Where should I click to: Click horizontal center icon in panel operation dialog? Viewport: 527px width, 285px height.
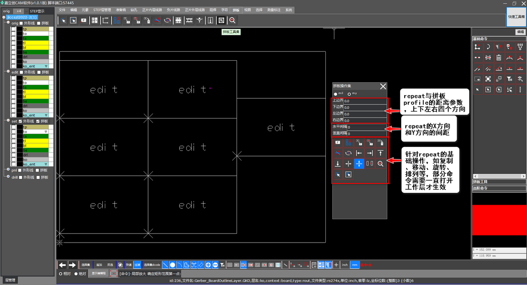[x=348, y=164]
